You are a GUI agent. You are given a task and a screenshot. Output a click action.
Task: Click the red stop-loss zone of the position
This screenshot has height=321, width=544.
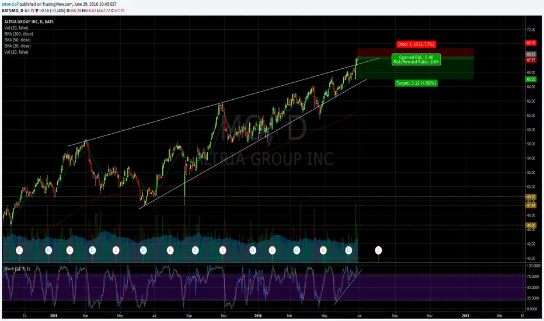pyautogui.click(x=415, y=53)
